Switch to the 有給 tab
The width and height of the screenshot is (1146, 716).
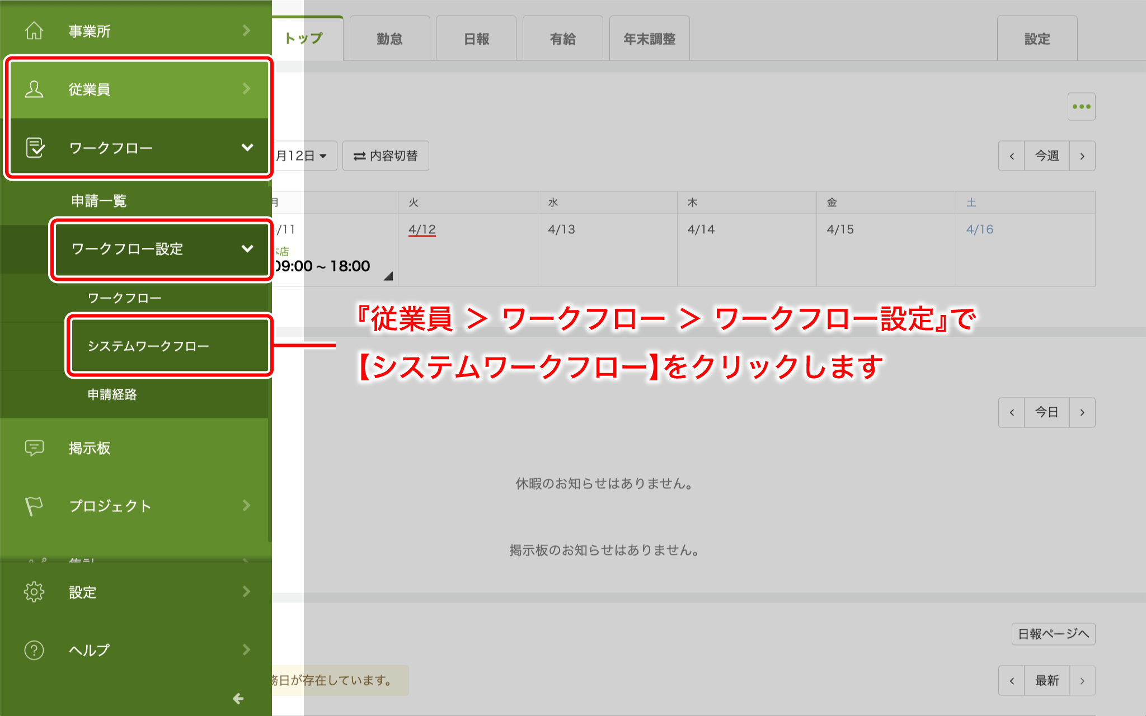pyautogui.click(x=562, y=39)
